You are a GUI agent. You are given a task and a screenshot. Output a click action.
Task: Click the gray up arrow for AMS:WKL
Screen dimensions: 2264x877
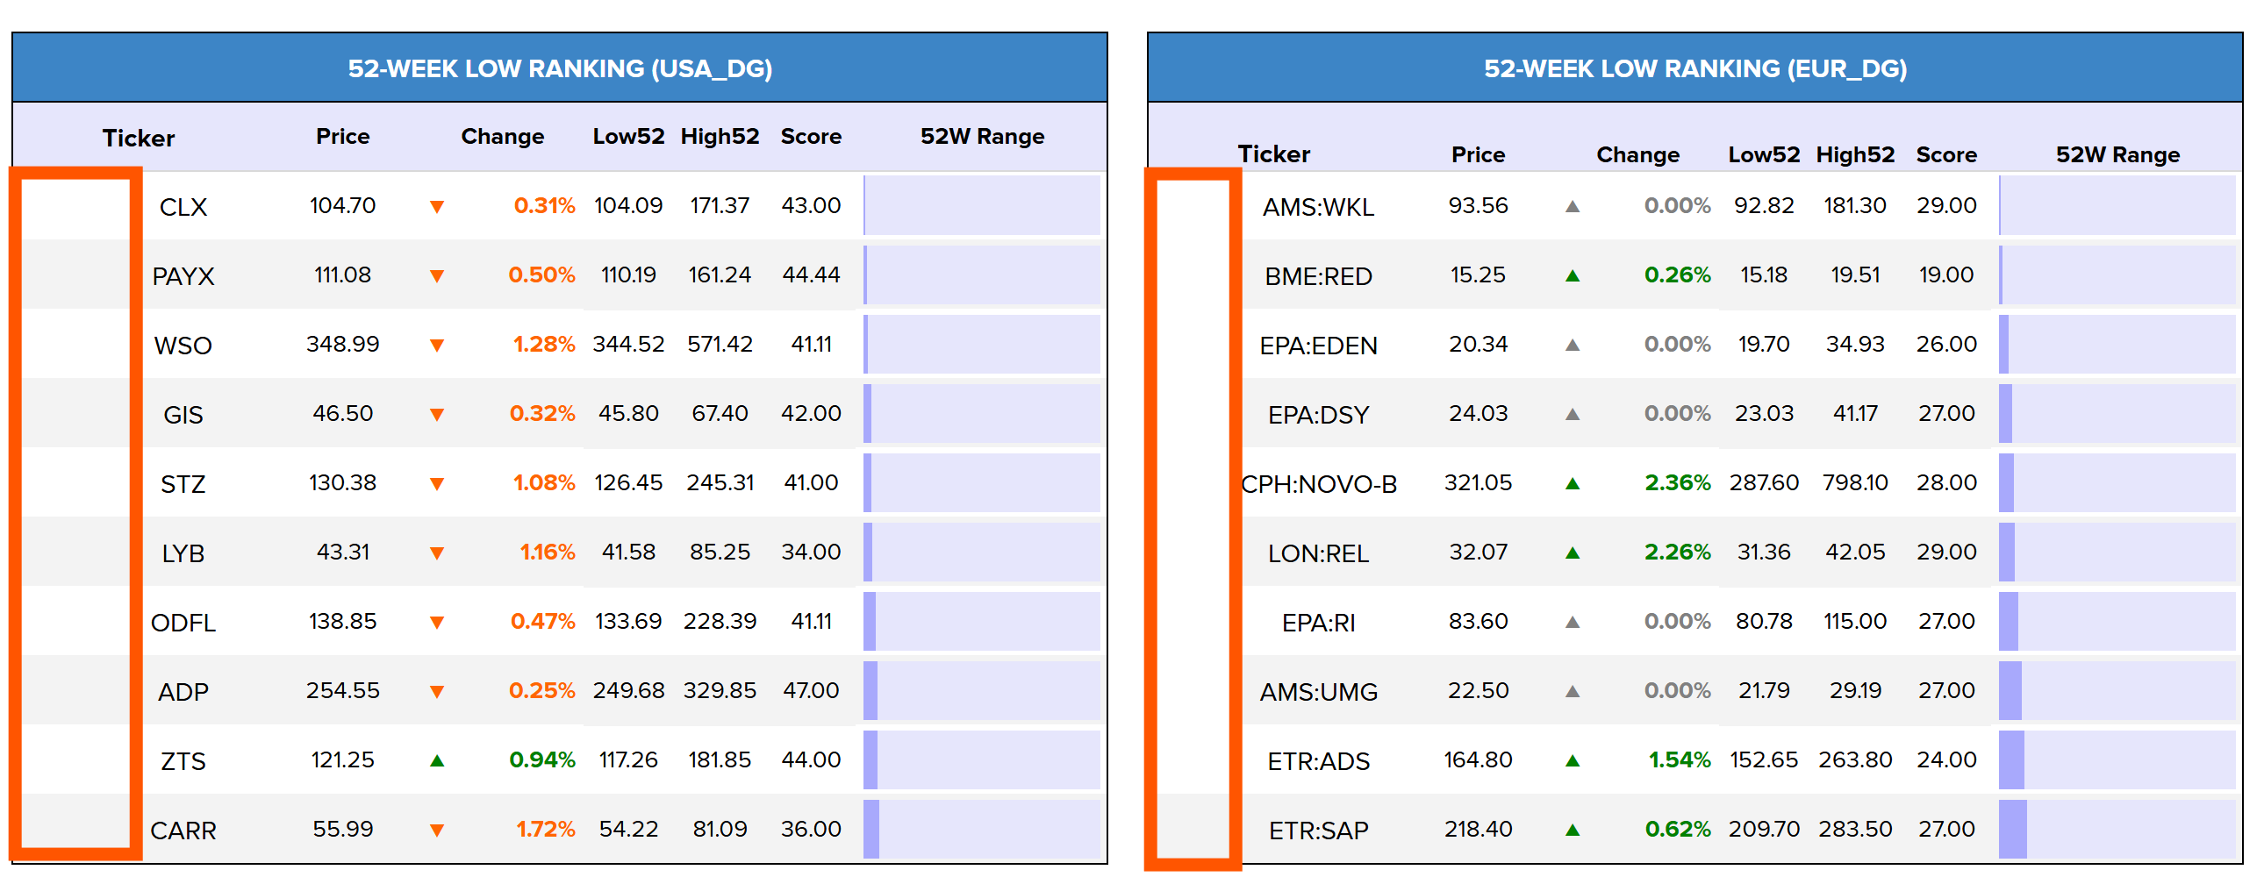tap(1573, 206)
